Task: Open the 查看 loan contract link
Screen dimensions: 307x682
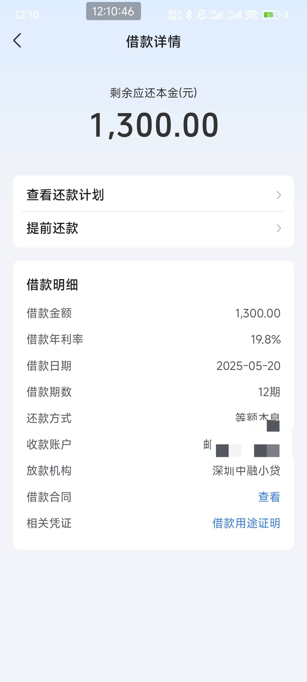Action: 269,497
